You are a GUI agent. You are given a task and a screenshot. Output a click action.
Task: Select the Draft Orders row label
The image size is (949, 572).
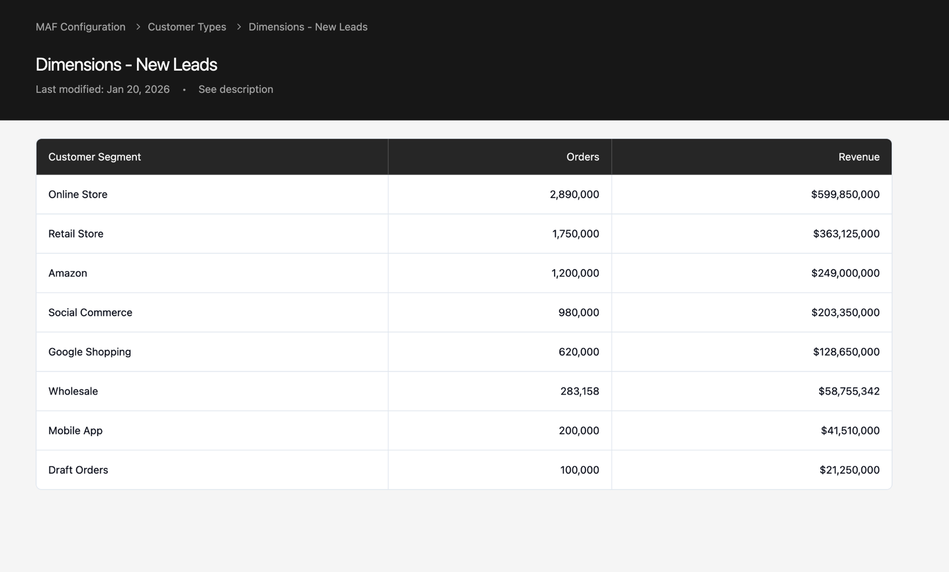(x=78, y=470)
